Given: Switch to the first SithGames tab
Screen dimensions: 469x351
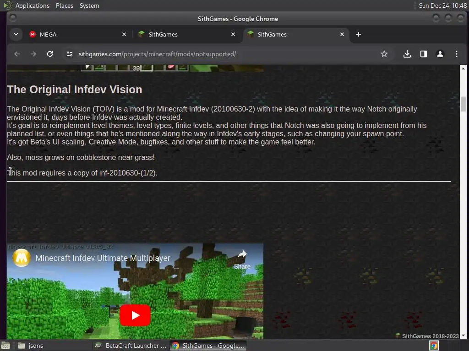Looking at the screenshot, I should [x=187, y=34].
